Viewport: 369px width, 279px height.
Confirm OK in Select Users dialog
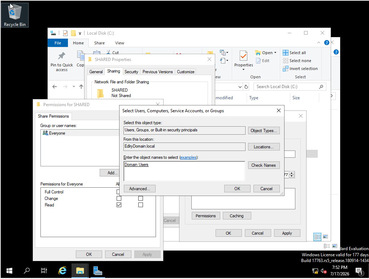[237, 189]
